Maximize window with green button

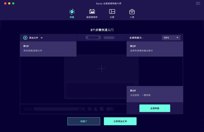(x=13, y=3)
